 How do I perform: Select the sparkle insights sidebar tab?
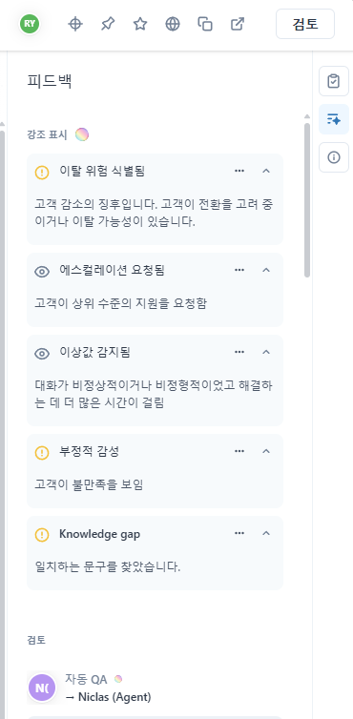coord(334,119)
